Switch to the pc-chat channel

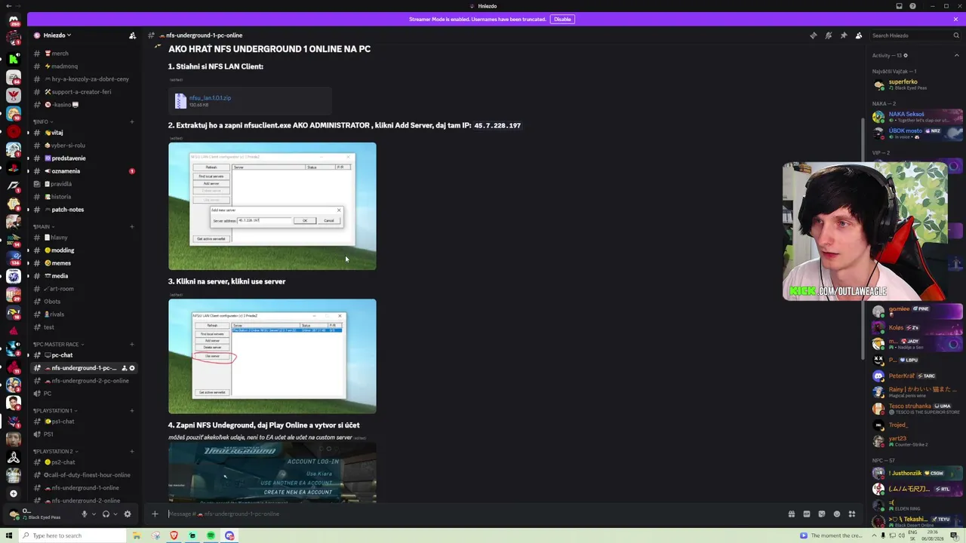click(x=85, y=355)
